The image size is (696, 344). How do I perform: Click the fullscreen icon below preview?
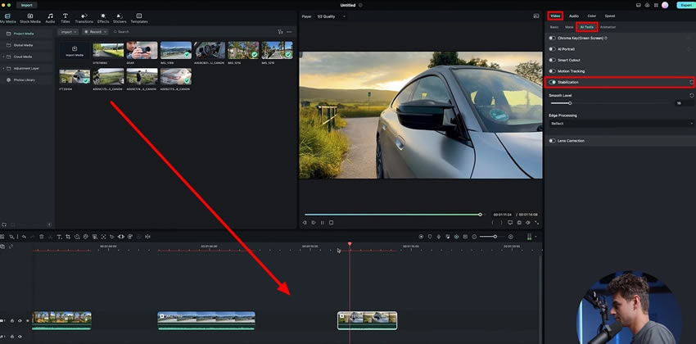point(536,223)
